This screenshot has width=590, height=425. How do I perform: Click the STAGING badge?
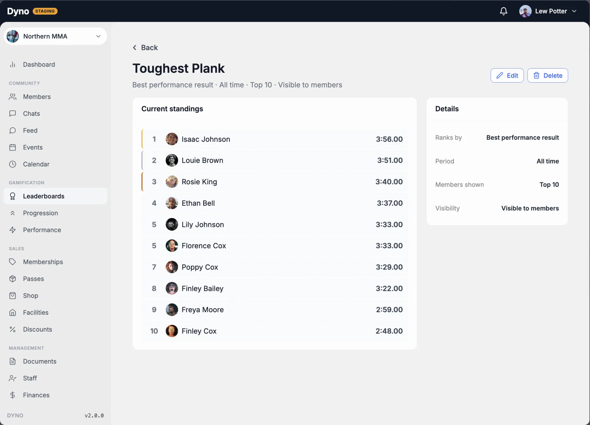tap(45, 11)
